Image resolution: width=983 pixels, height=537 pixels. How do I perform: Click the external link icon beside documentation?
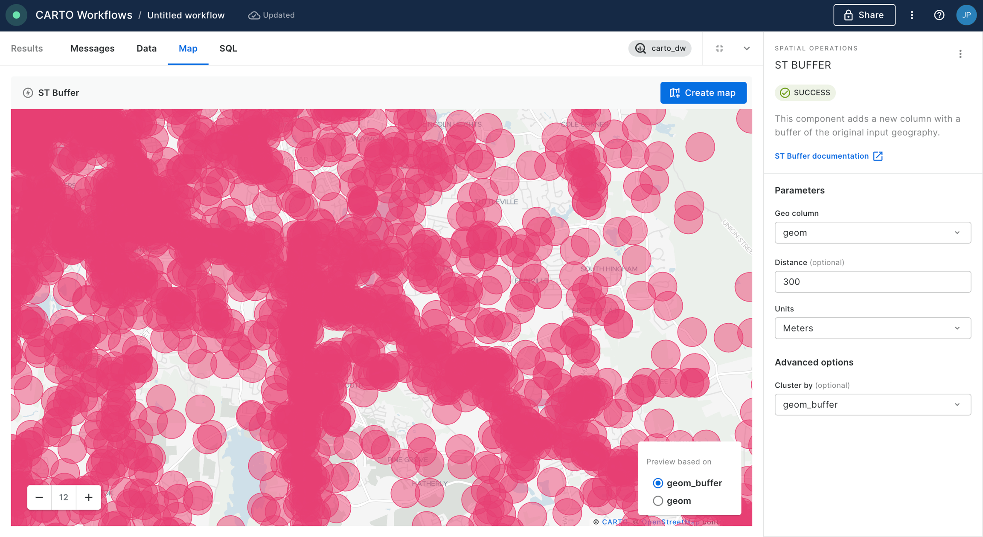point(878,156)
